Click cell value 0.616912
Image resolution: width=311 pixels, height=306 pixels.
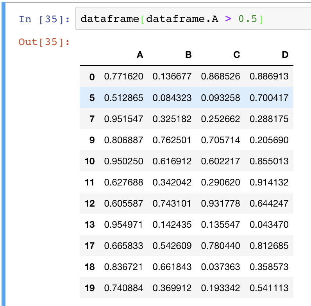click(x=172, y=161)
